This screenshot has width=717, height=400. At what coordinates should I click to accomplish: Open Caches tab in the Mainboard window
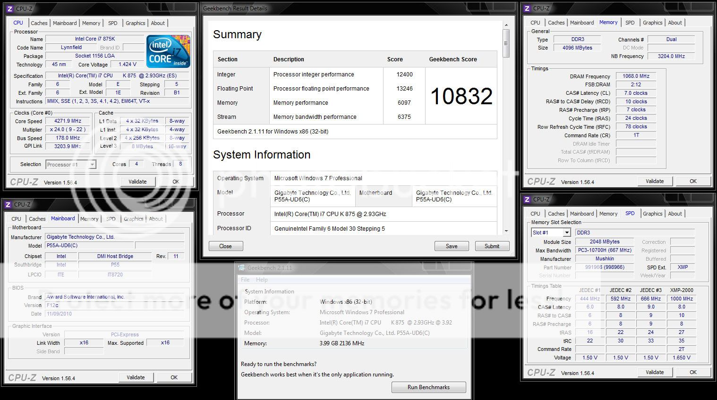37,219
